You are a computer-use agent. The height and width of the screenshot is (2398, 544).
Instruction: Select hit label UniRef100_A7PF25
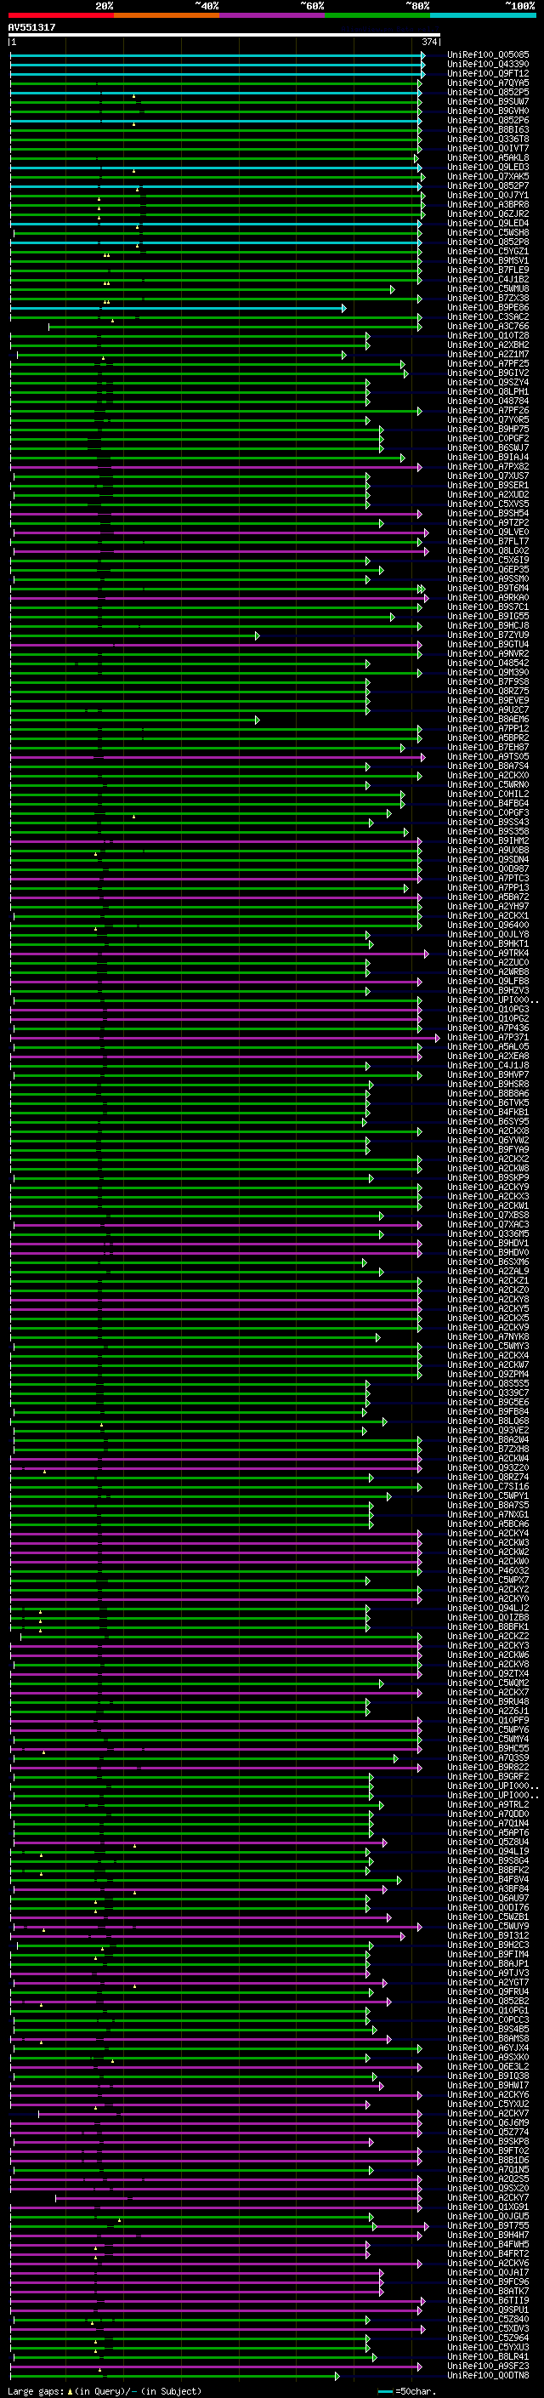487,364
